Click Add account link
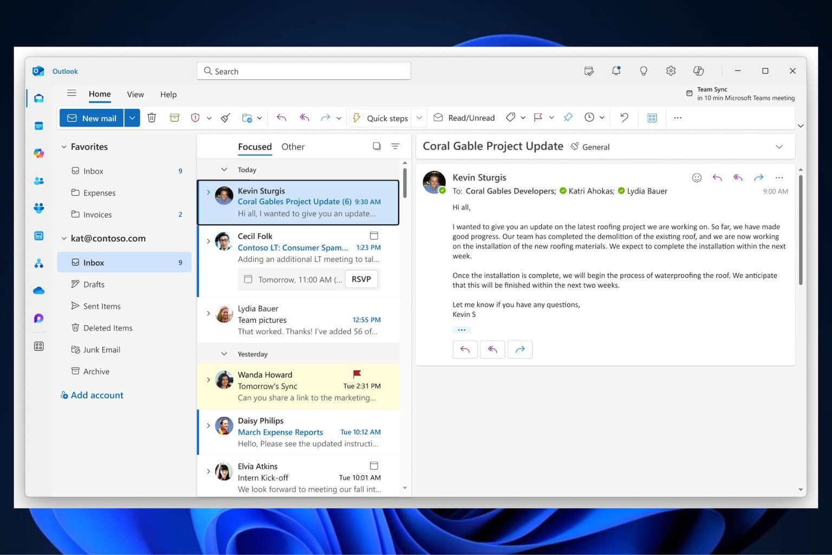Image resolution: width=832 pixels, height=555 pixels. tap(92, 395)
